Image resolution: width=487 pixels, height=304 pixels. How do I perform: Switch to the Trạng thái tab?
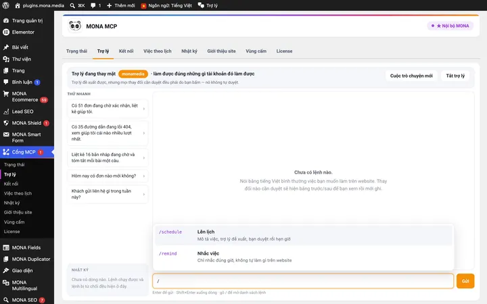[x=76, y=51]
